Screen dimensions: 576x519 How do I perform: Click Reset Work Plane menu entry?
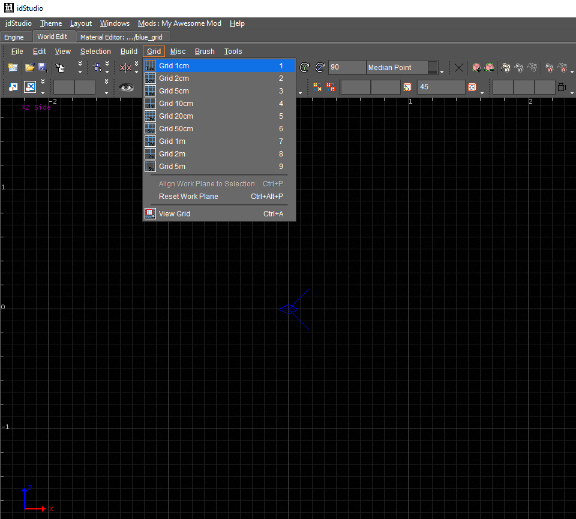pos(220,197)
